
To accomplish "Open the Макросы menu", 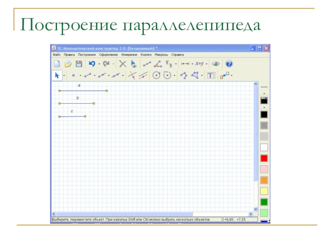I will click(x=161, y=55).
